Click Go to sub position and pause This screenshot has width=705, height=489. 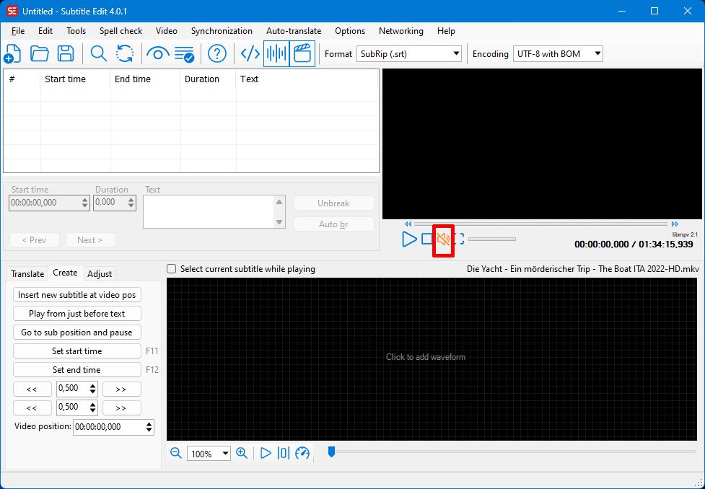coord(77,332)
